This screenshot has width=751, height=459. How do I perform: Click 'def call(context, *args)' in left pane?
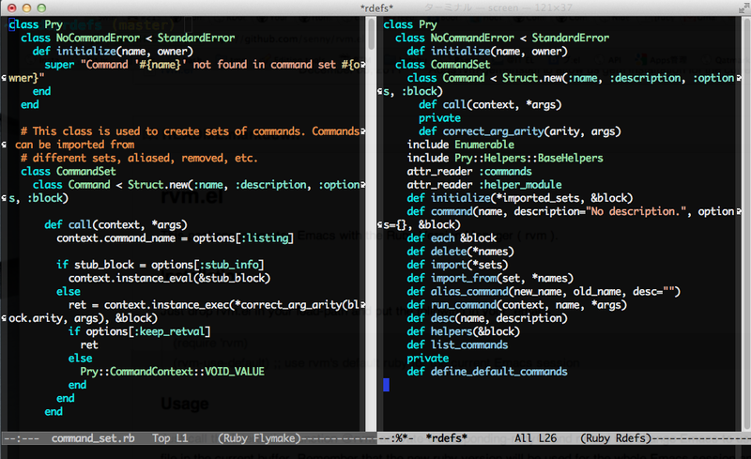(x=115, y=224)
